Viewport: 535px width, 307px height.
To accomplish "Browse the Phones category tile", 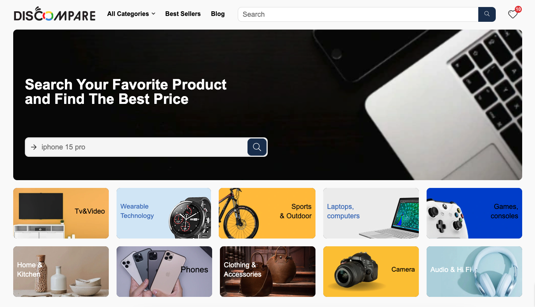I will [164, 272].
